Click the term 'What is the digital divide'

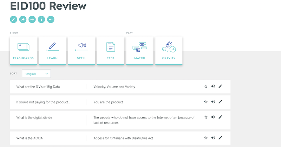click(34, 117)
